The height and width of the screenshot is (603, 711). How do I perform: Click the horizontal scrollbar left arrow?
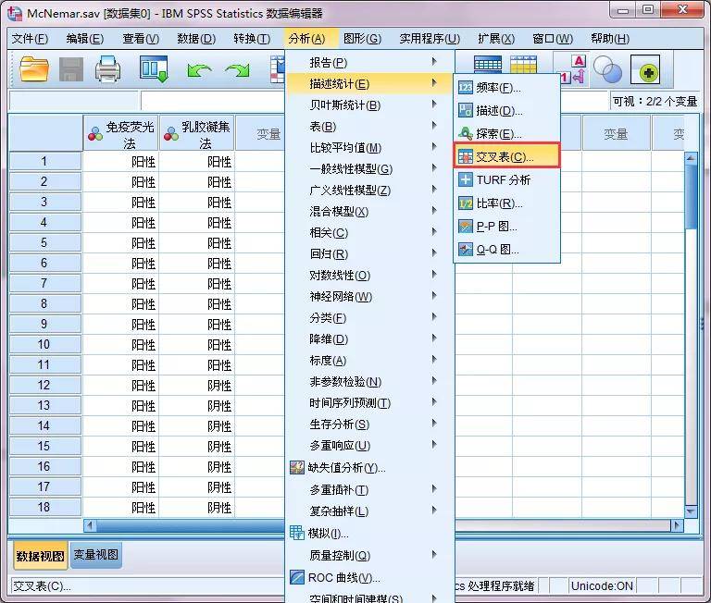(x=90, y=525)
